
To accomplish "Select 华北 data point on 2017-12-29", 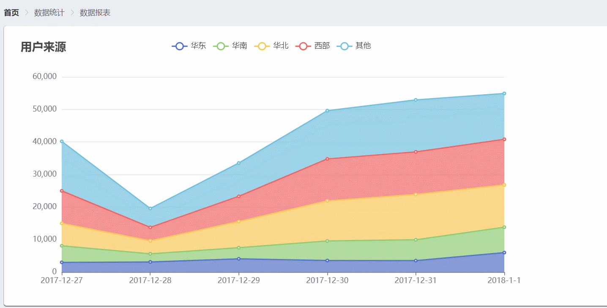I will pos(239,221).
